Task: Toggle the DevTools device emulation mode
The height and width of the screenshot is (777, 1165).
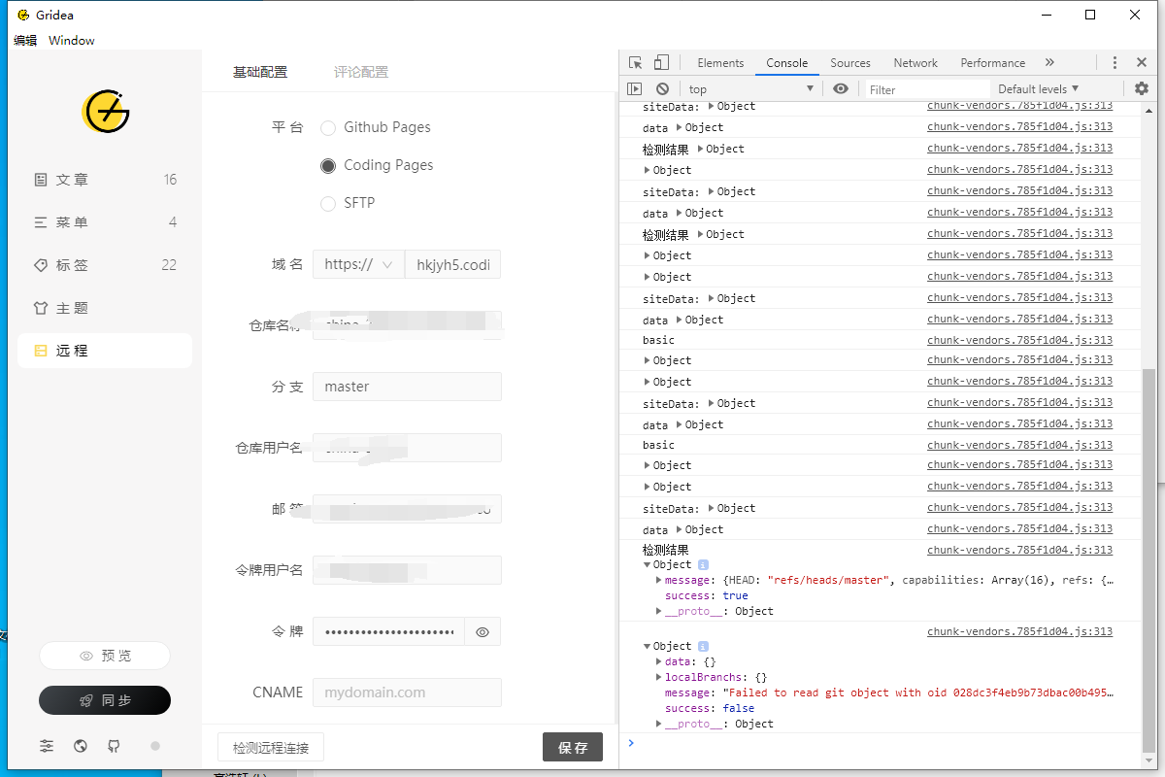Action: point(663,62)
